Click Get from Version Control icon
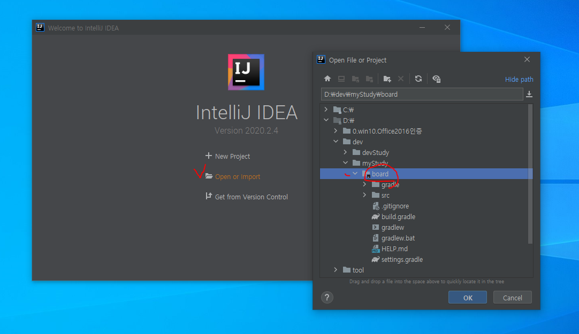 pyautogui.click(x=209, y=196)
